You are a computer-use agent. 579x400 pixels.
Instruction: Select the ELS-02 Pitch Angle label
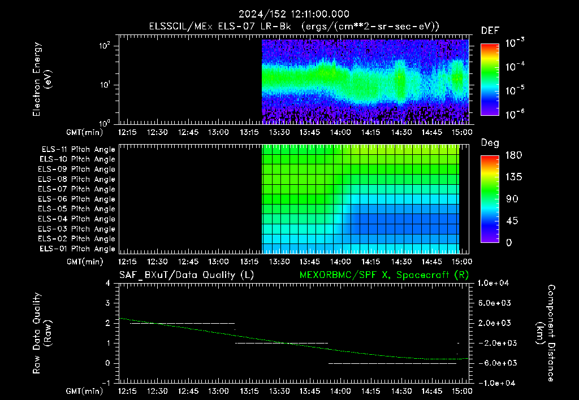(x=76, y=239)
